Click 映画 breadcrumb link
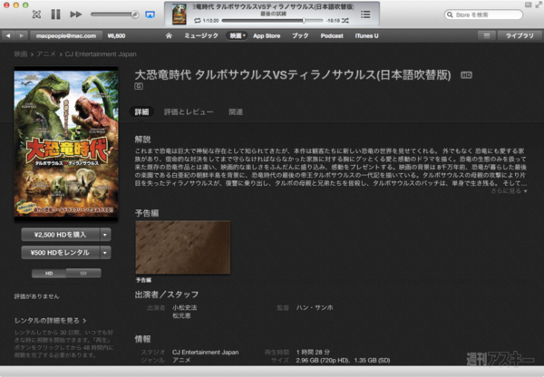Screen dimensions: 544x377 [x=21, y=54]
